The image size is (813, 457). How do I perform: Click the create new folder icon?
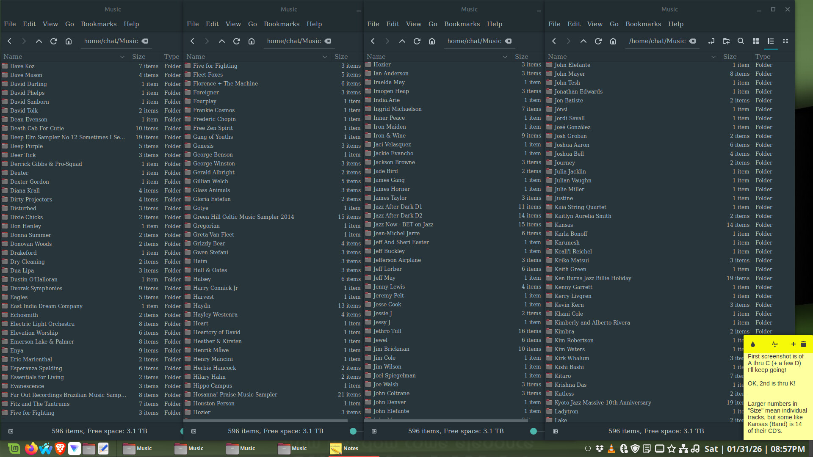726,41
